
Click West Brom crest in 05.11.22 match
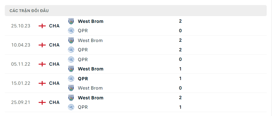tap(71, 69)
